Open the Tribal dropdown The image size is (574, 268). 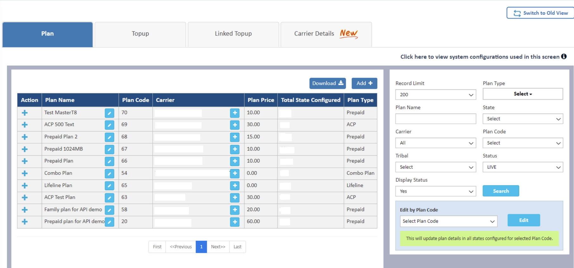point(436,167)
